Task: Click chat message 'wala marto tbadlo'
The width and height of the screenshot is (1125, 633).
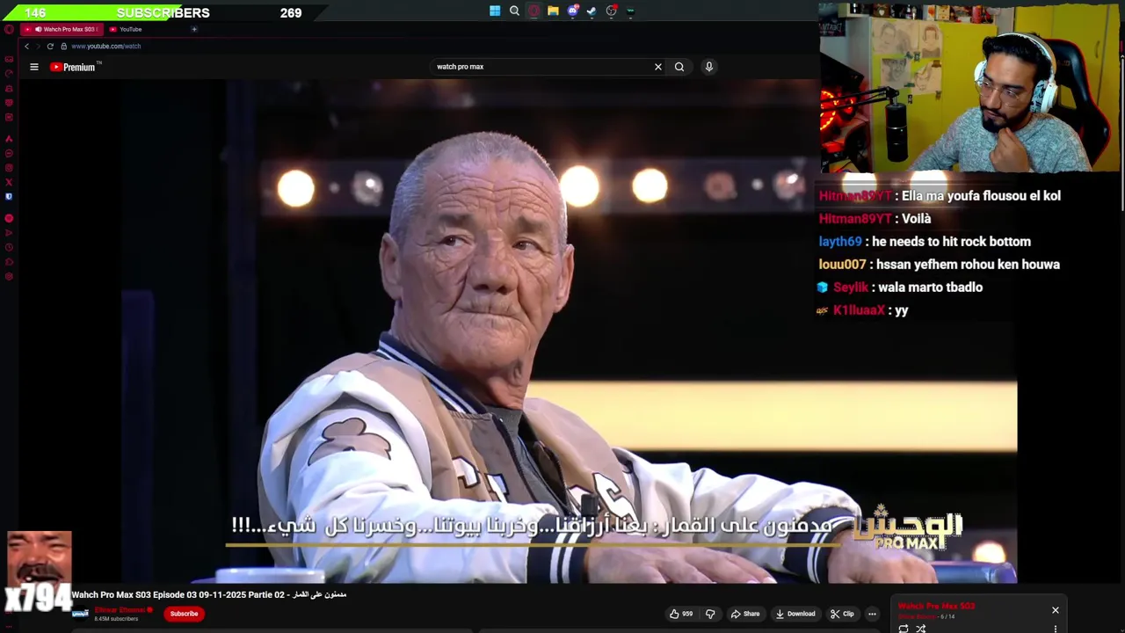Action: [x=932, y=287]
